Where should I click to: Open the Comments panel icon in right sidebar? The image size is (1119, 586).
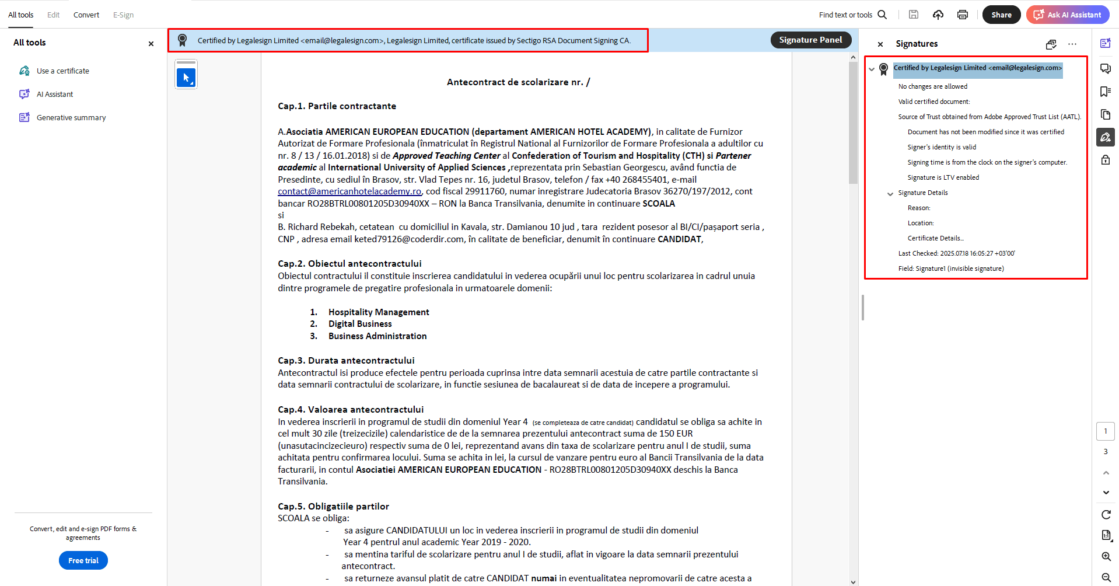(1105, 68)
